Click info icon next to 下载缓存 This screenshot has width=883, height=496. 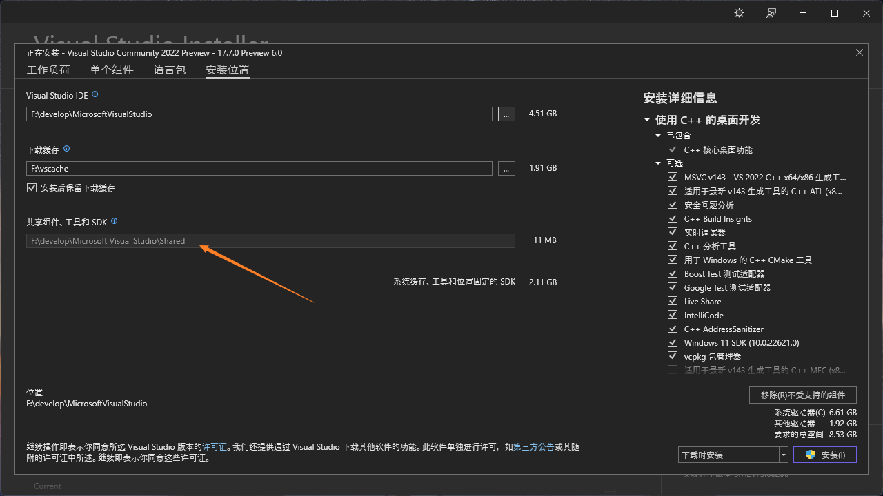click(x=67, y=149)
